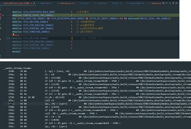
Task: Switch to the board_ac695x_demo_cfg.h editor tab
Action: click(x=18, y=3)
